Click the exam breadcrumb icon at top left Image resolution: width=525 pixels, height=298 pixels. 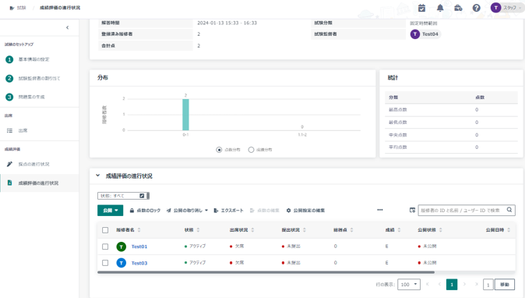(12, 8)
